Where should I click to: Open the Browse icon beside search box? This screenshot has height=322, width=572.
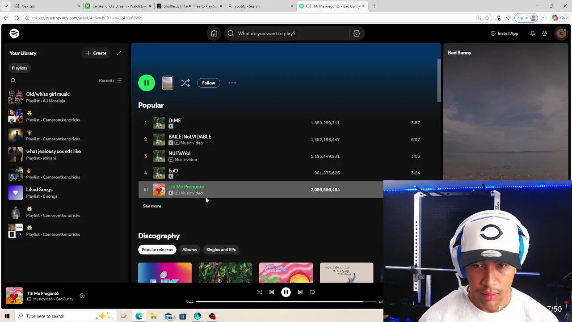click(x=357, y=34)
